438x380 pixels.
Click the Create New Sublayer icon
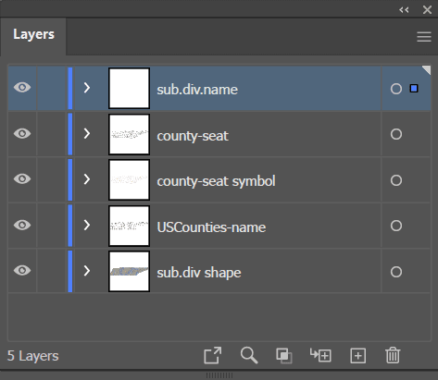[320, 355]
